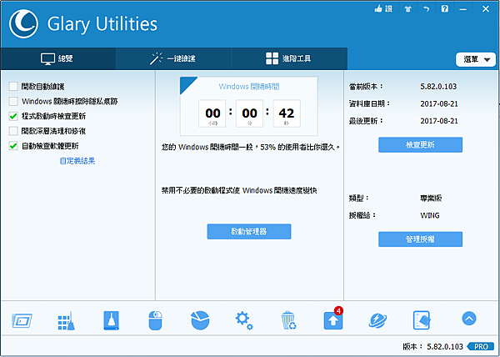
Task: Click the PRO badge in the status bar
Action: tap(481, 346)
